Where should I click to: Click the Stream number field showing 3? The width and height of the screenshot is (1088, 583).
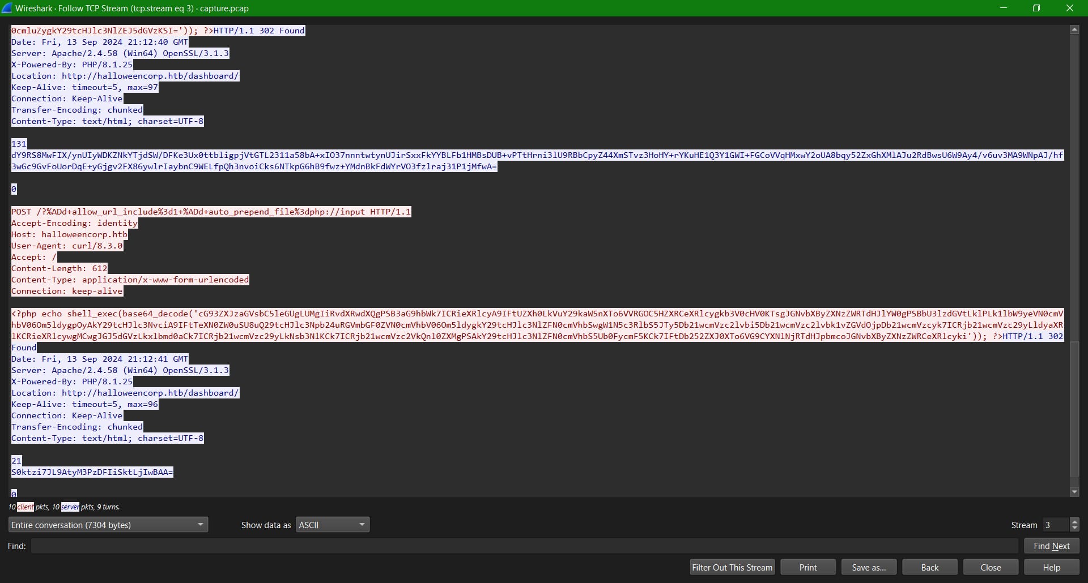[1056, 525]
